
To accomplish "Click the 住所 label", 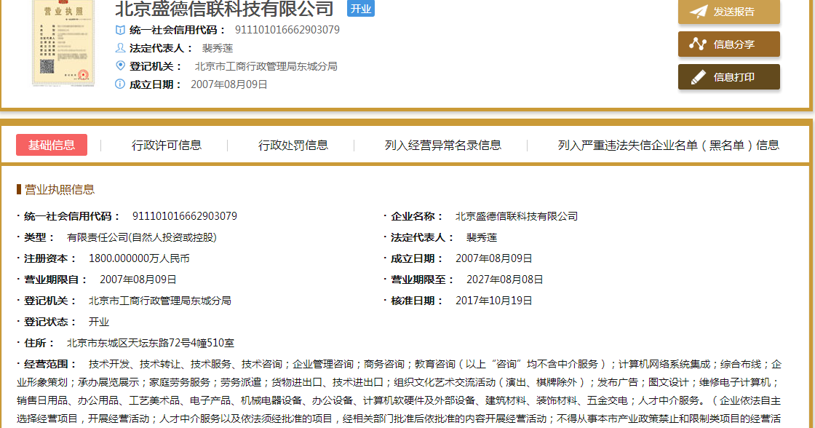I will [x=39, y=344].
